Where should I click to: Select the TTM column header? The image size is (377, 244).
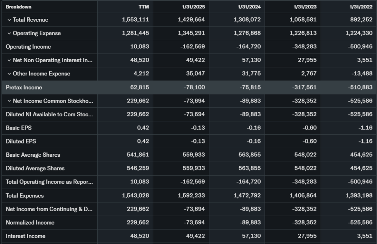[x=144, y=7]
